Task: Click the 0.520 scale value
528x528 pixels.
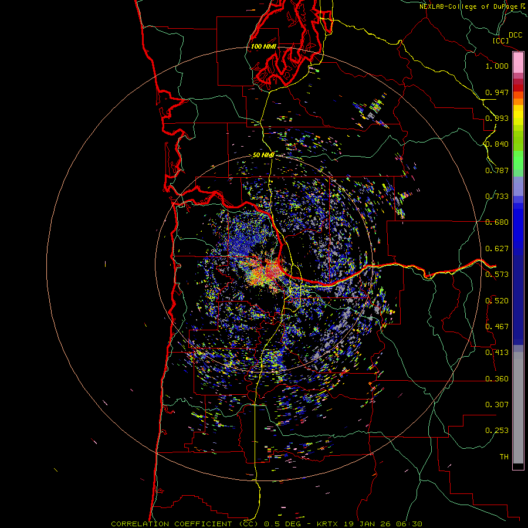Action: pyautogui.click(x=497, y=301)
